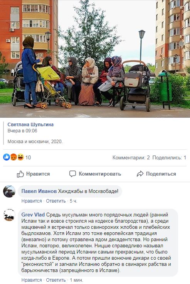The height and width of the screenshot is (284, 190).
Task: Open the Комментарии: 2 link
Action: 131,157
